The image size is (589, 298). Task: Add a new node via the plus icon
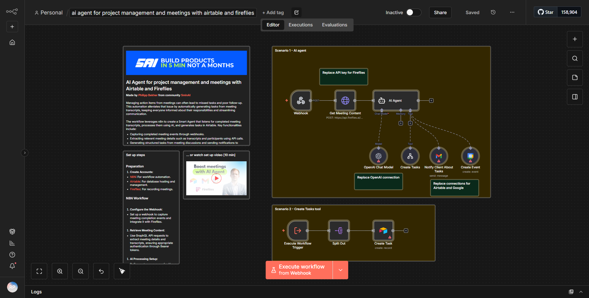(x=575, y=39)
